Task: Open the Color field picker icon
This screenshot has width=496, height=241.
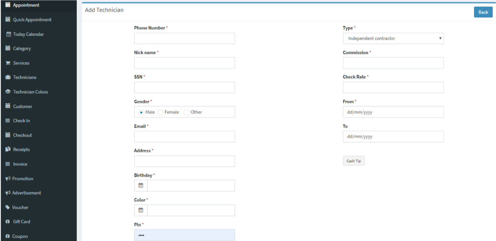Action: coord(141,210)
